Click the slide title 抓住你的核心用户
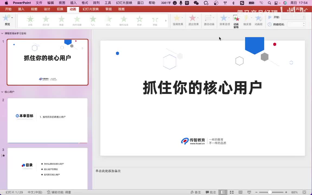 pyautogui.click(x=202, y=87)
